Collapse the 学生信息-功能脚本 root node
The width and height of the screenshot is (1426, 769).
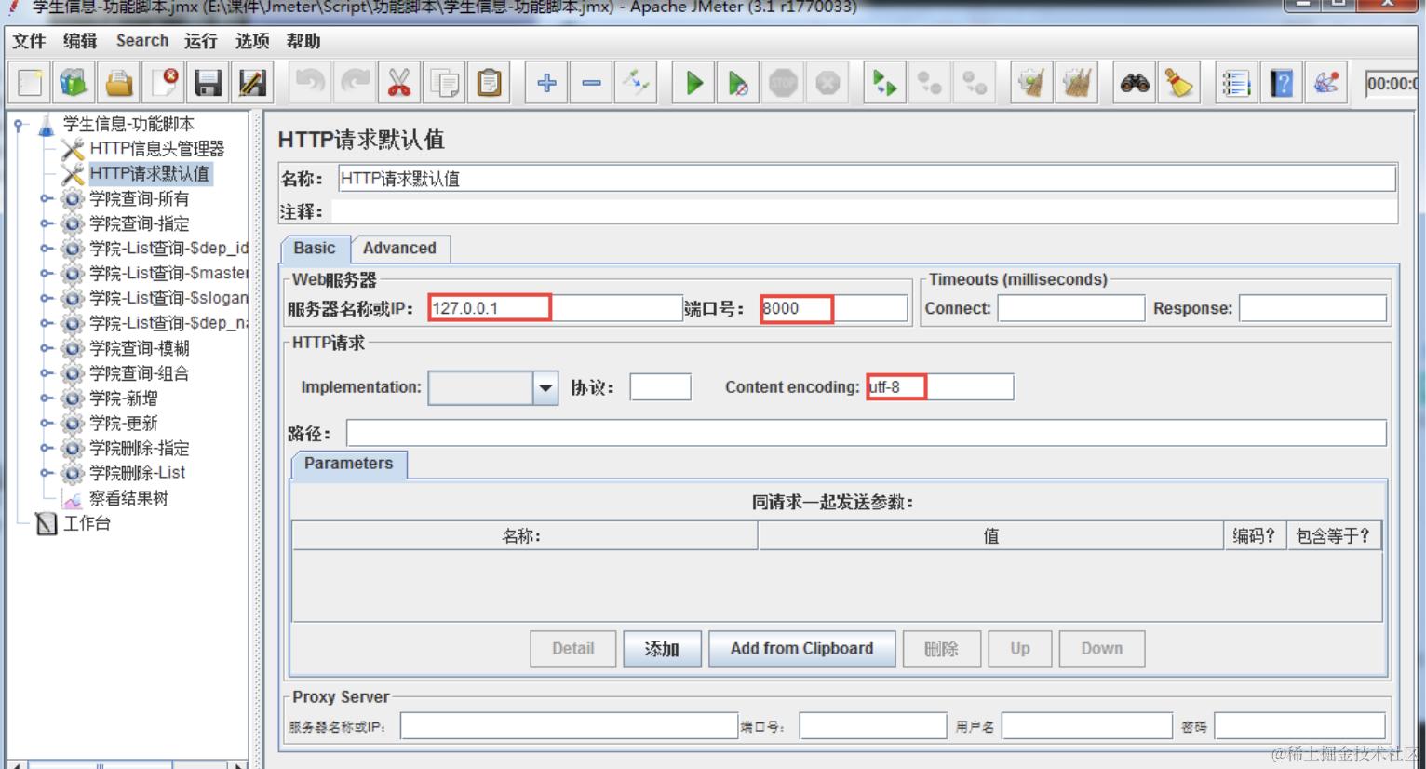[x=19, y=125]
